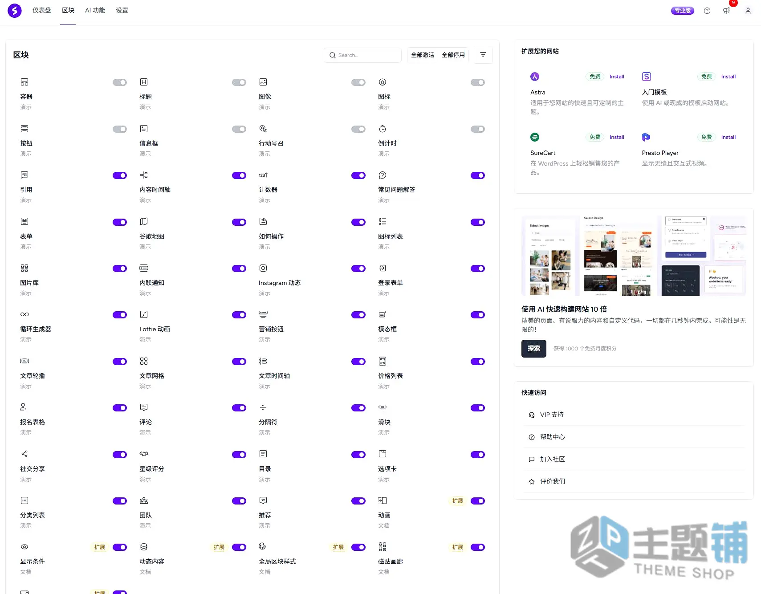Click the Presto Player logo
Viewport: 761px width, 594px height.
tap(646, 137)
